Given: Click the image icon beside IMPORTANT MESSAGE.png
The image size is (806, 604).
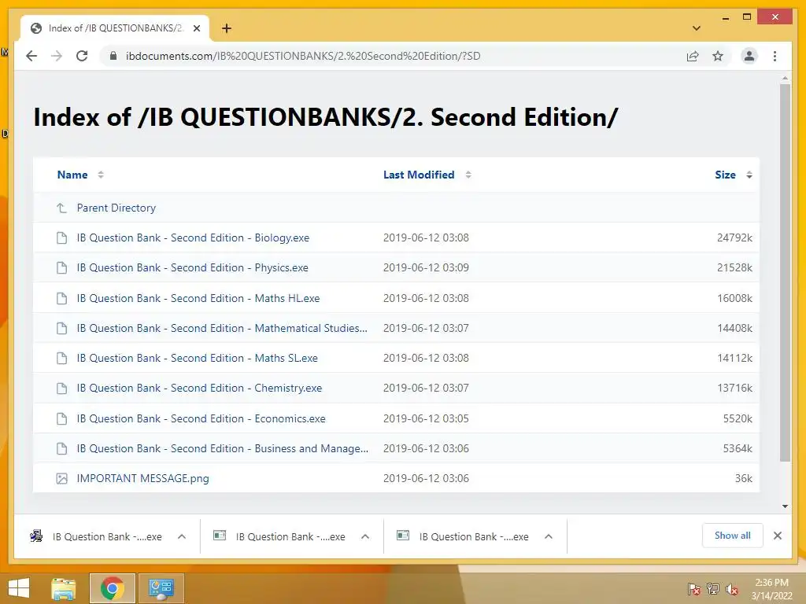Looking at the screenshot, I should click(x=61, y=479).
